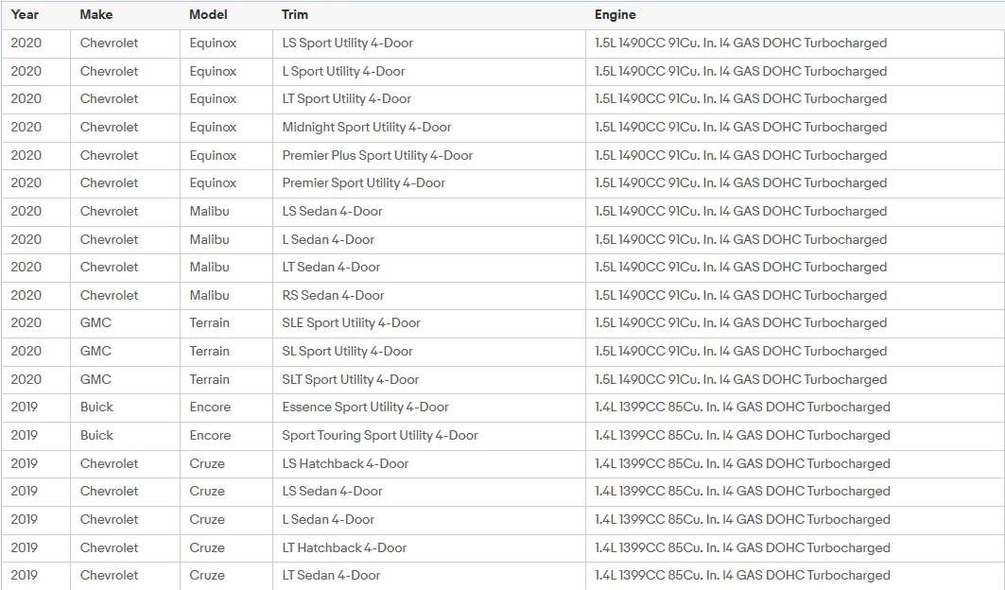Screen dimensions: 1005x590
Task: Click 'Buick' in the Essence Sport Utility row
Action: pos(96,407)
